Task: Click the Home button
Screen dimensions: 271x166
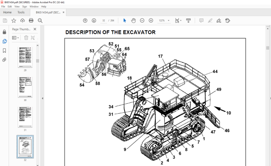Action: coord(7,13)
